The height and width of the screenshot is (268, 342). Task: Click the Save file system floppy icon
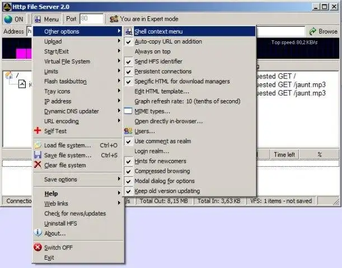[38, 155]
